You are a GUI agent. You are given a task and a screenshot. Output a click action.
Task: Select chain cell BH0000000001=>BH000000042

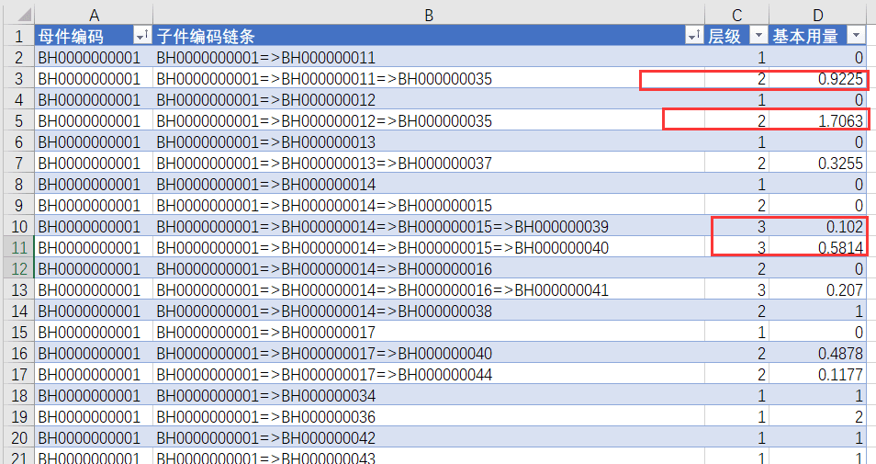click(429, 437)
